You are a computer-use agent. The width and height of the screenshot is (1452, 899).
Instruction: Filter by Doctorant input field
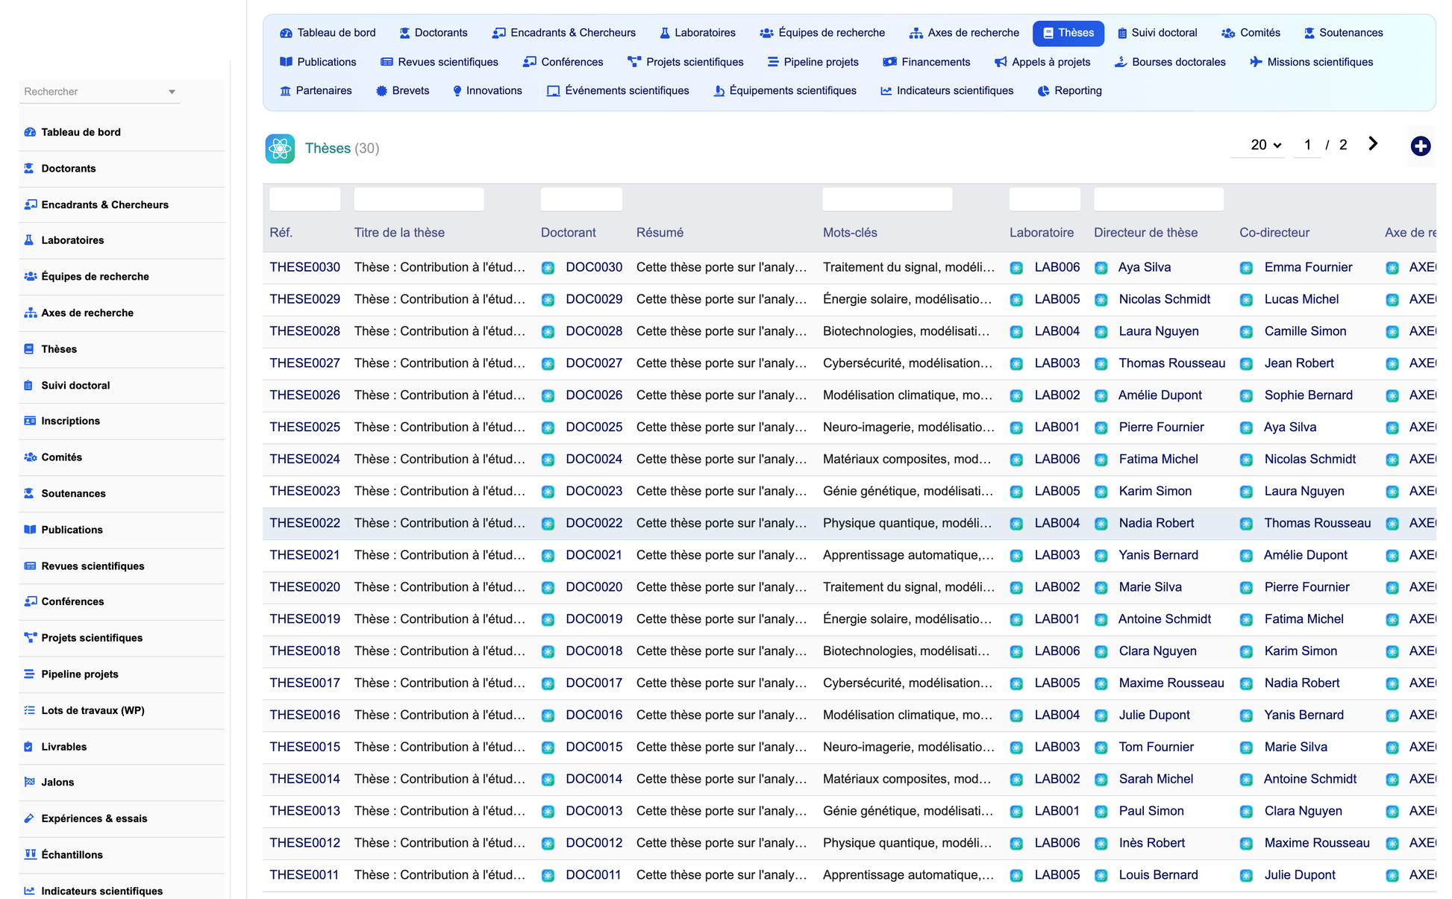pos(581,199)
